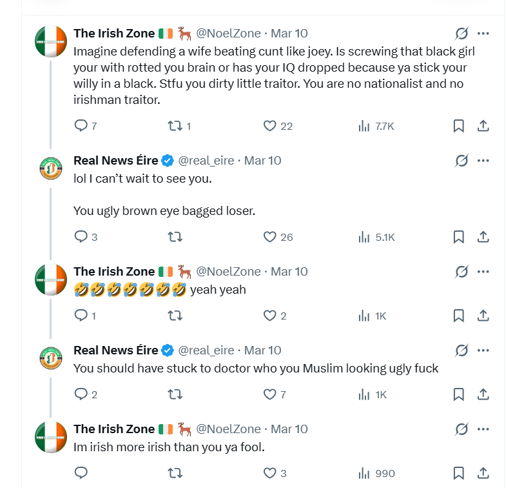Reply to the "yeah yeah" tweet
The width and height of the screenshot is (506, 488).
(x=81, y=316)
